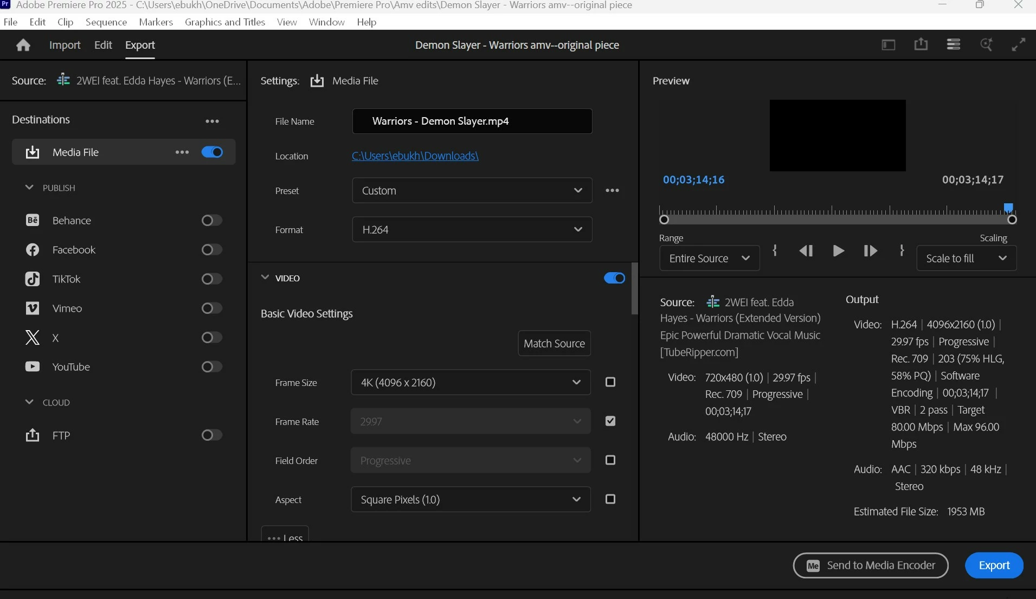
Task: Click the preview range start handle
Action: pyautogui.click(x=664, y=220)
